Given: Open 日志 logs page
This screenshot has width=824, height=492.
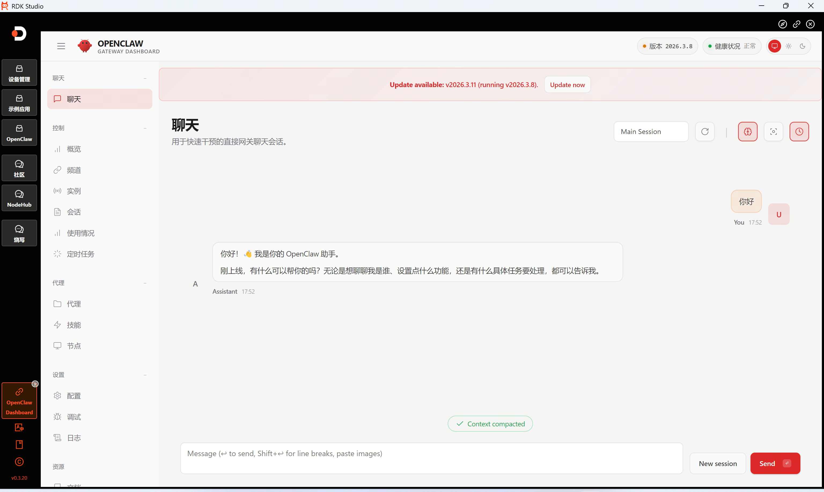Looking at the screenshot, I should pos(100,438).
